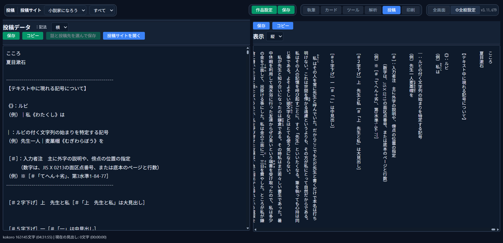
Task: Open the 表示 縦 dropdown
Action: pos(275,36)
